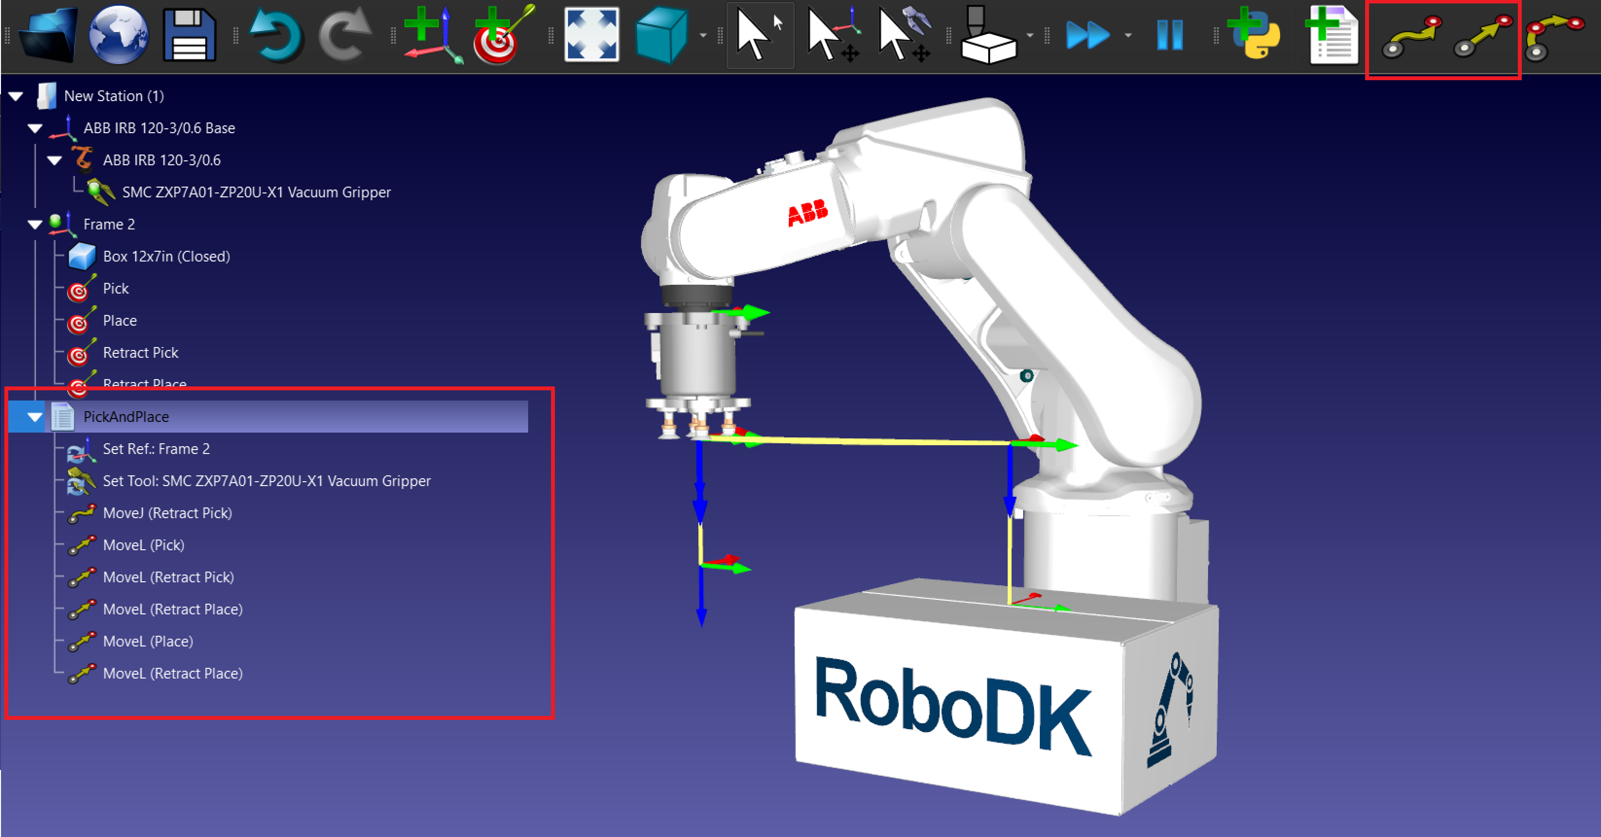This screenshot has width=1601, height=837.
Task: Add a Linear Move instruction icon
Action: pos(1482,36)
